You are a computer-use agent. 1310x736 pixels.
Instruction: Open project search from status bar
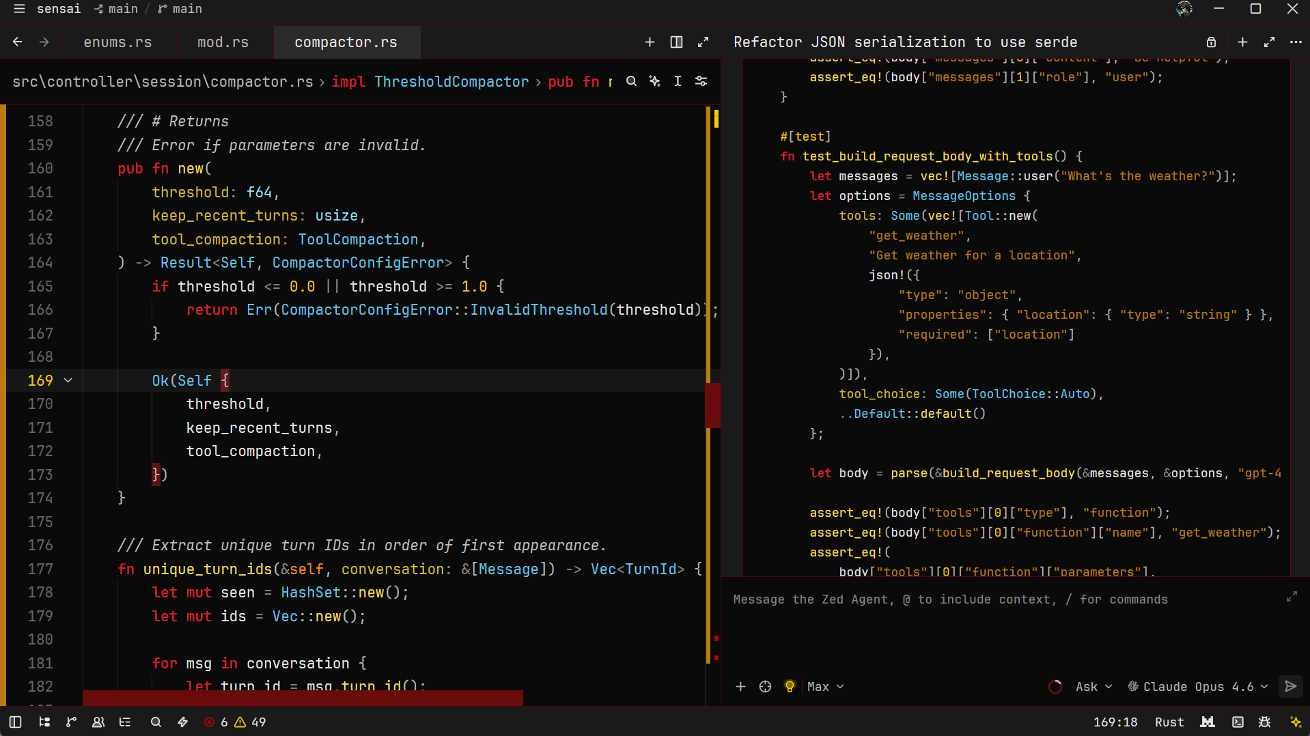(156, 722)
